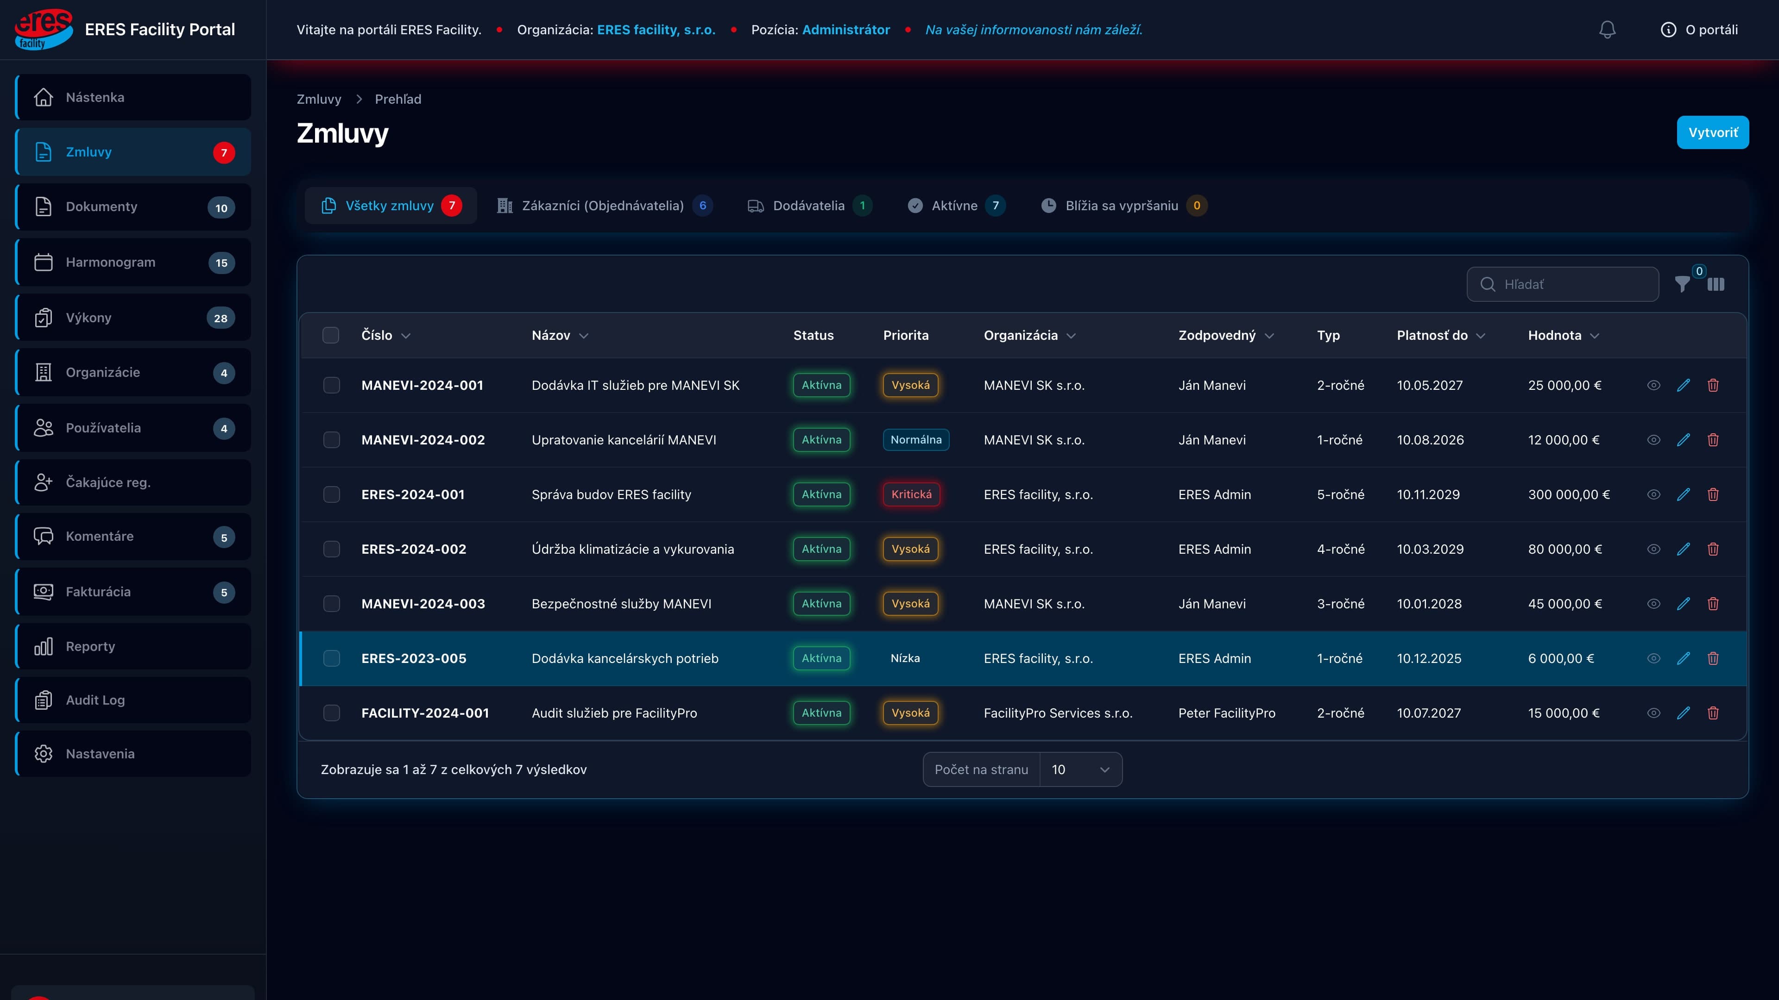Select all contracts header checkbox
Image resolution: width=1779 pixels, height=1000 pixels.
pyautogui.click(x=331, y=335)
